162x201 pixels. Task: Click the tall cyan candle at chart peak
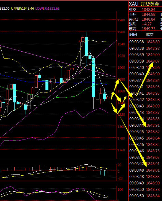click(86, 46)
